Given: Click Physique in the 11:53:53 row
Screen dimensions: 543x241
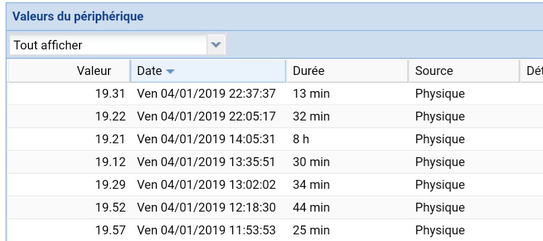Looking at the screenshot, I should [x=440, y=230].
